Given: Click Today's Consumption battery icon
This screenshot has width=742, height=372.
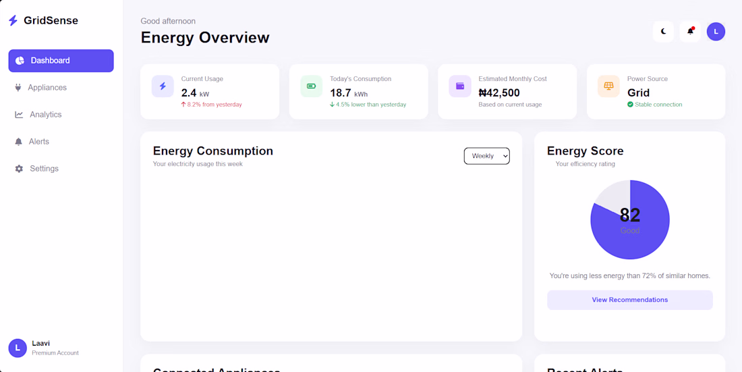Looking at the screenshot, I should [x=312, y=86].
